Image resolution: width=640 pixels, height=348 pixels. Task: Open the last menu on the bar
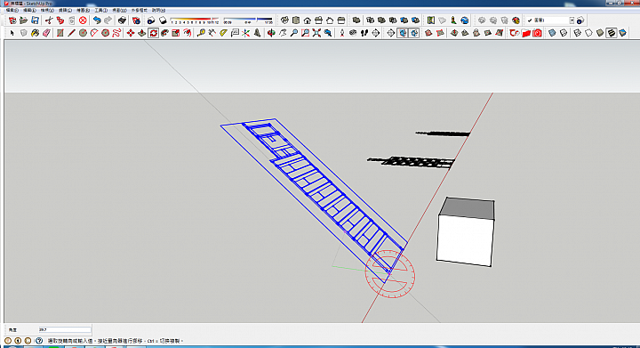[x=158, y=10]
